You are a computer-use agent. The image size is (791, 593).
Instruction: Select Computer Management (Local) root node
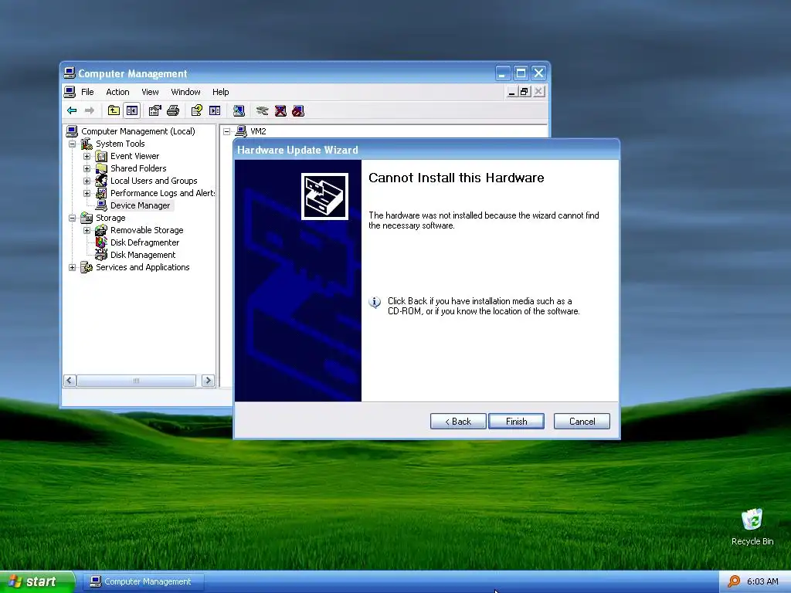tap(137, 131)
